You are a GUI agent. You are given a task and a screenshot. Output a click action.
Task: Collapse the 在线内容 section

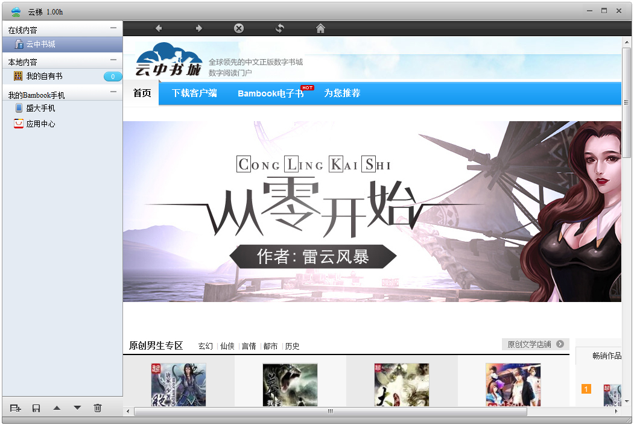point(112,28)
